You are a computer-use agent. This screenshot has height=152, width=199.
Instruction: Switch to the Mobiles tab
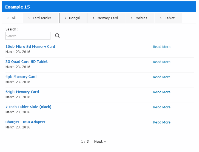[140, 18]
